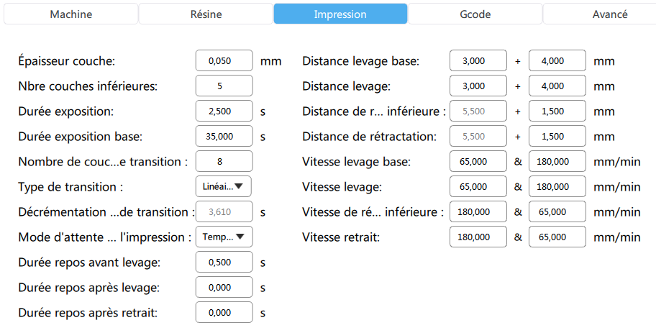This screenshot has height=333, width=656.
Task: Select the Impression tab
Action: [x=340, y=14]
